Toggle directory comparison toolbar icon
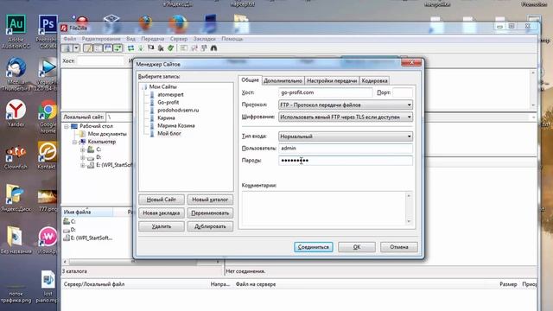The image size is (553, 311). pos(194,48)
